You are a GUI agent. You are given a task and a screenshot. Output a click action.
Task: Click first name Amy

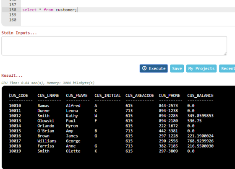click(x=70, y=131)
